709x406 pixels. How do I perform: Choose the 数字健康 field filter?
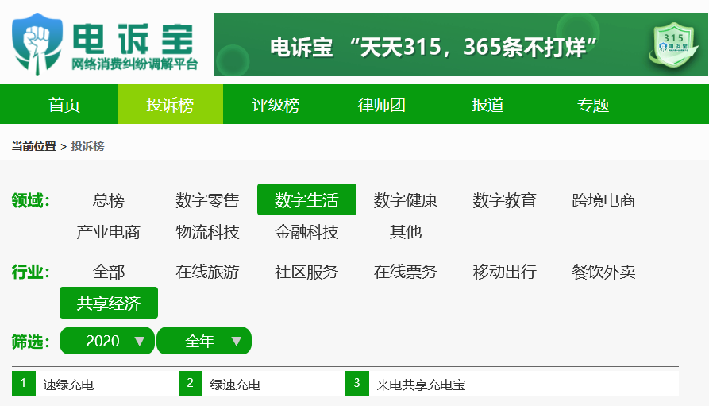pos(406,199)
